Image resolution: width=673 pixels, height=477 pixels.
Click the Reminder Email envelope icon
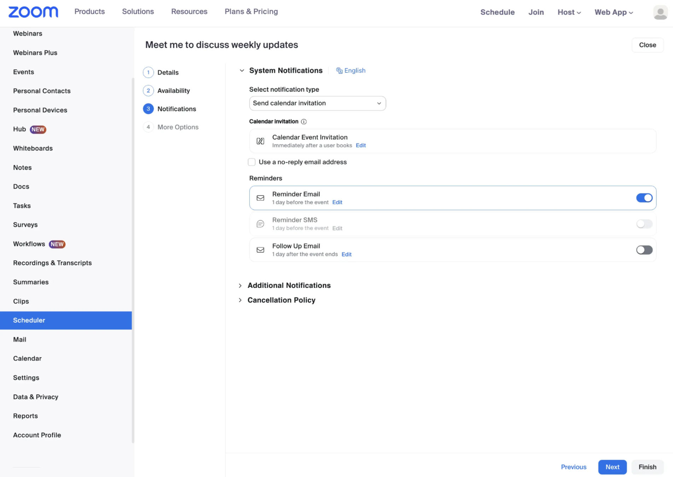click(260, 198)
